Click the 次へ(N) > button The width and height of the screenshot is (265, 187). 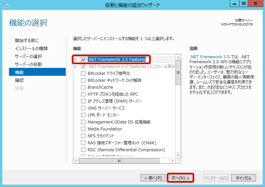[x=180, y=178]
